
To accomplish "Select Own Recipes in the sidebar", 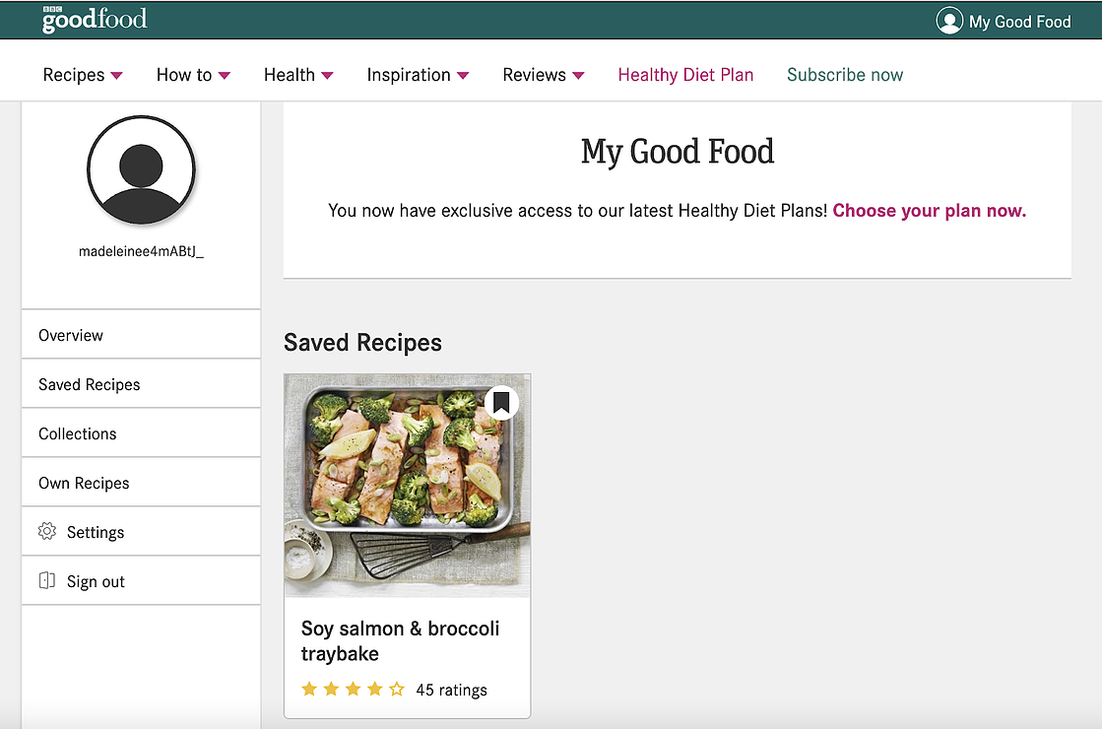I will (x=141, y=483).
